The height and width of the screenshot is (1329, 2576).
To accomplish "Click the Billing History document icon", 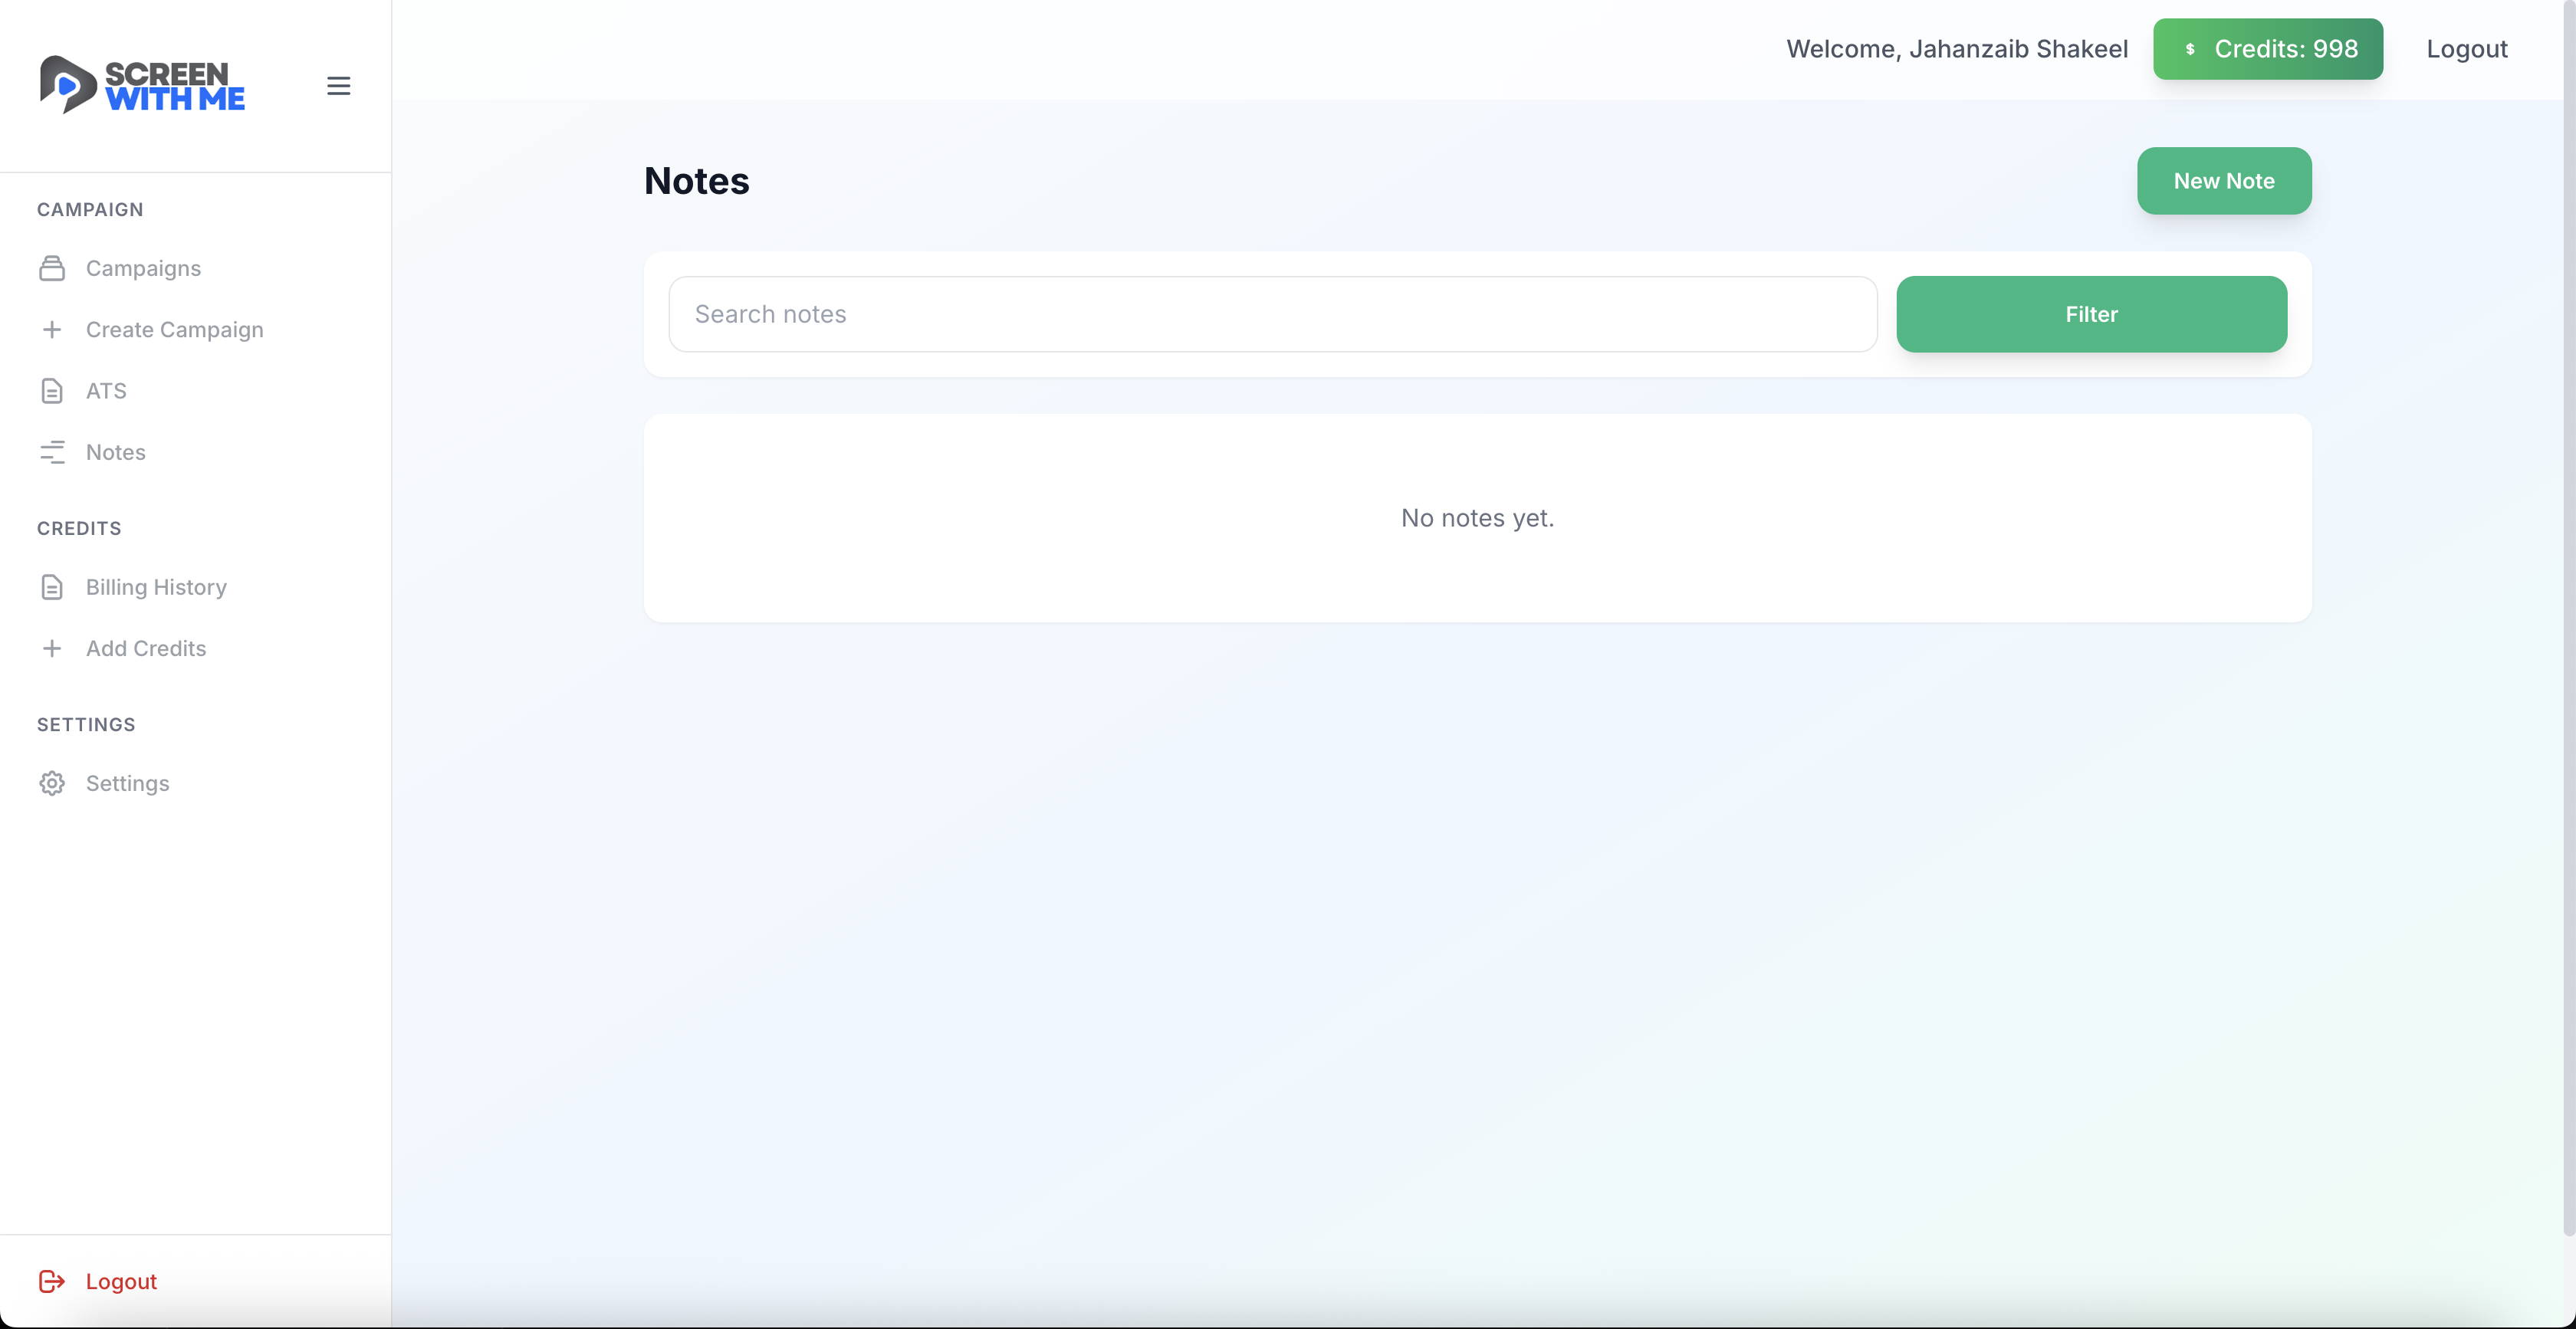I will [x=52, y=587].
